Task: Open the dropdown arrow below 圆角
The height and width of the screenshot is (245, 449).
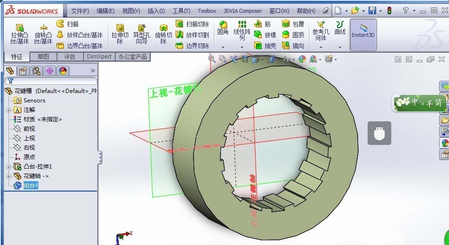Action: (223, 47)
